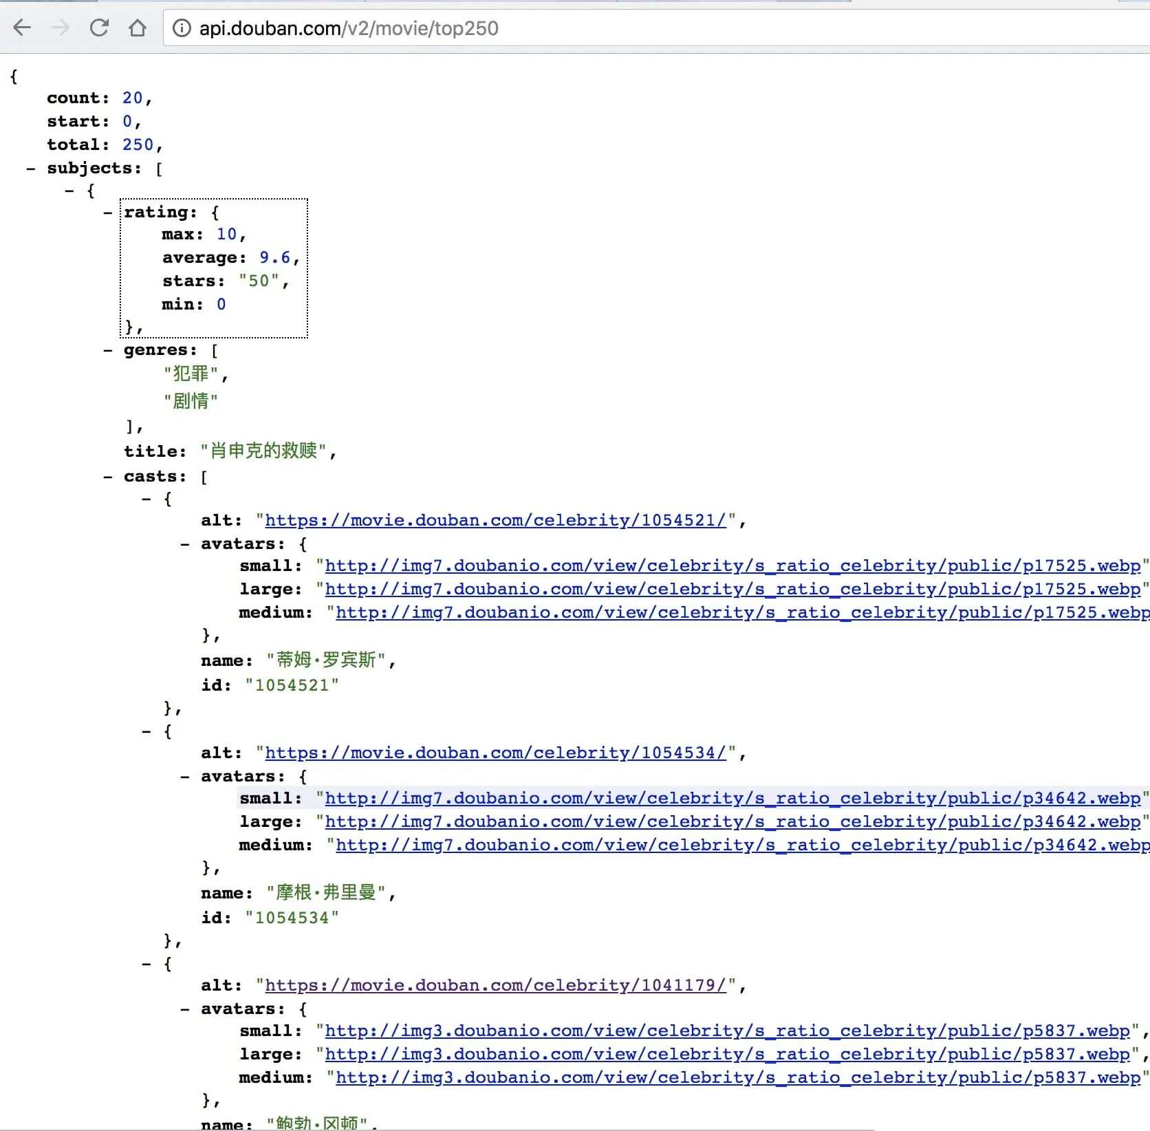Image resolution: width=1150 pixels, height=1131 pixels.
Task: Open large avatar link p34642.webp
Action: click(733, 822)
